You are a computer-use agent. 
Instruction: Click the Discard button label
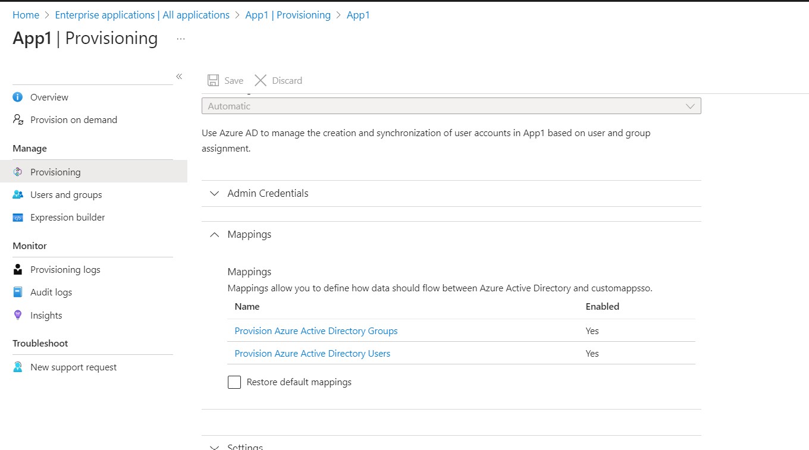[x=287, y=80]
